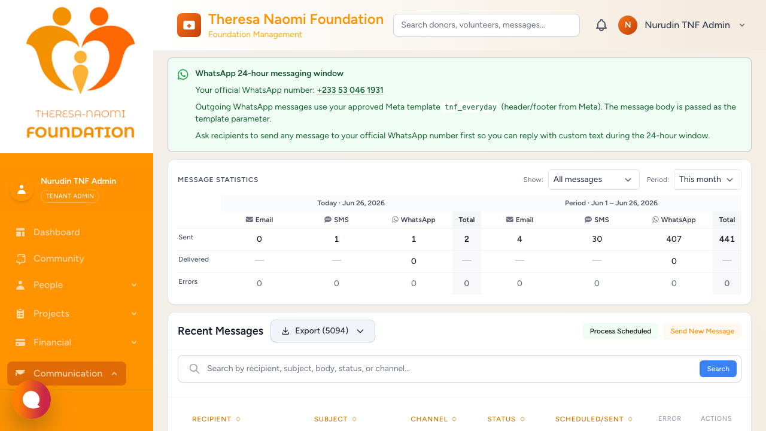Click the Theresa-Naomi Foundation logo
766x431 pixels.
[80, 73]
